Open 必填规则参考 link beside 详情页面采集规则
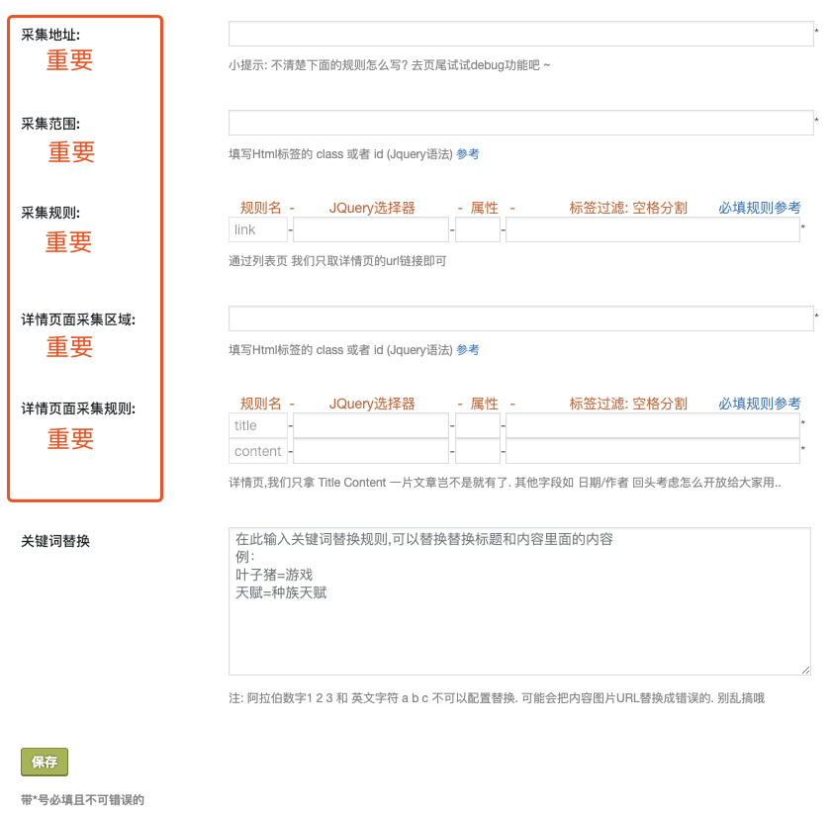This screenshot has width=832, height=814. (760, 404)
